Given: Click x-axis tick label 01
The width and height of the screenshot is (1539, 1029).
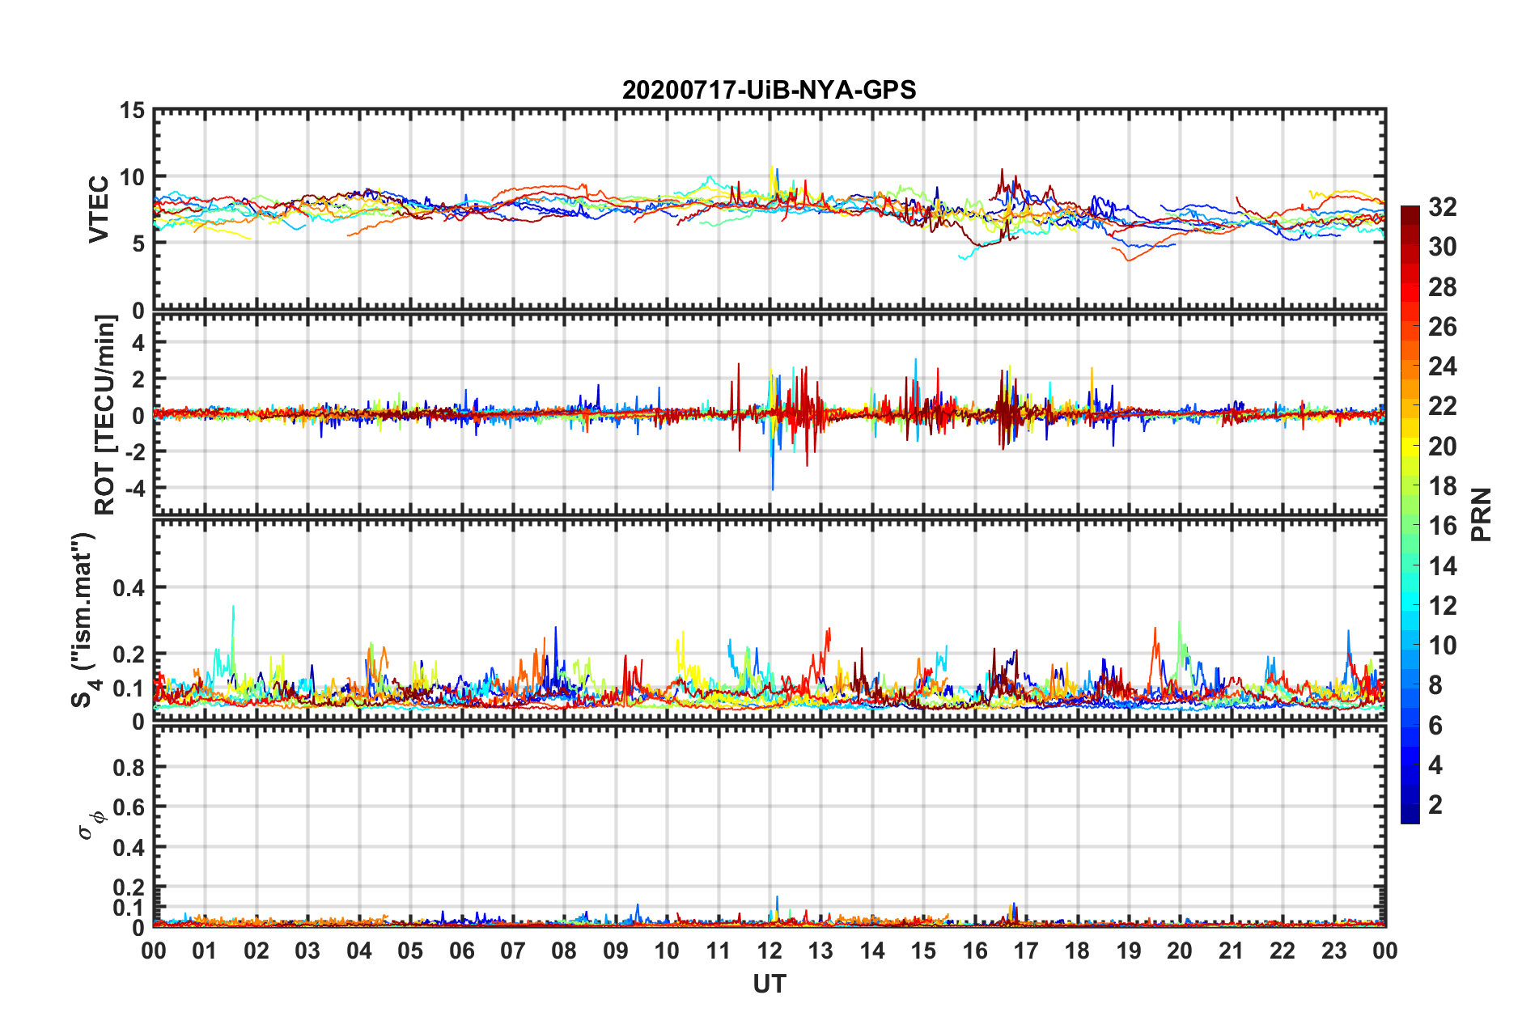Looking at the screenshot, I should pyautogui.click(x=205, y=951).
